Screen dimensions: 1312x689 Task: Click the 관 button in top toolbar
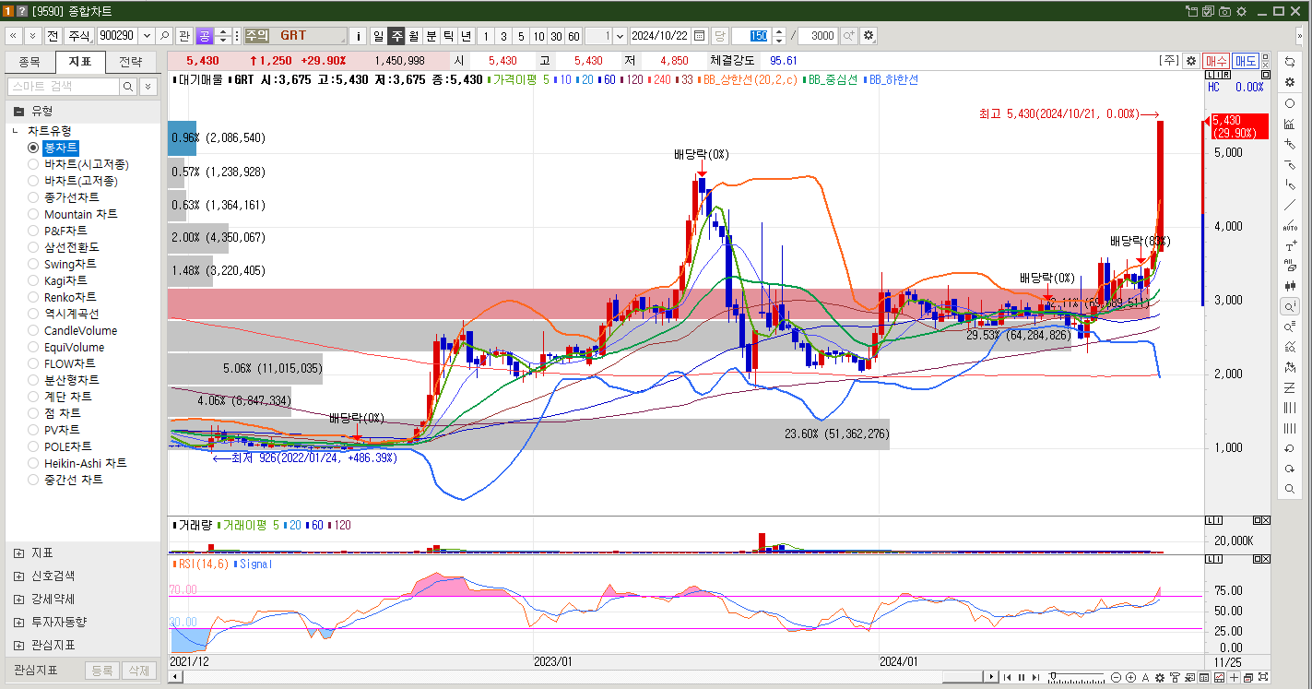point(184,36)
